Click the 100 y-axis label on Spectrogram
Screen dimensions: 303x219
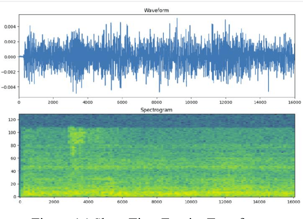[x=12, y=132]
